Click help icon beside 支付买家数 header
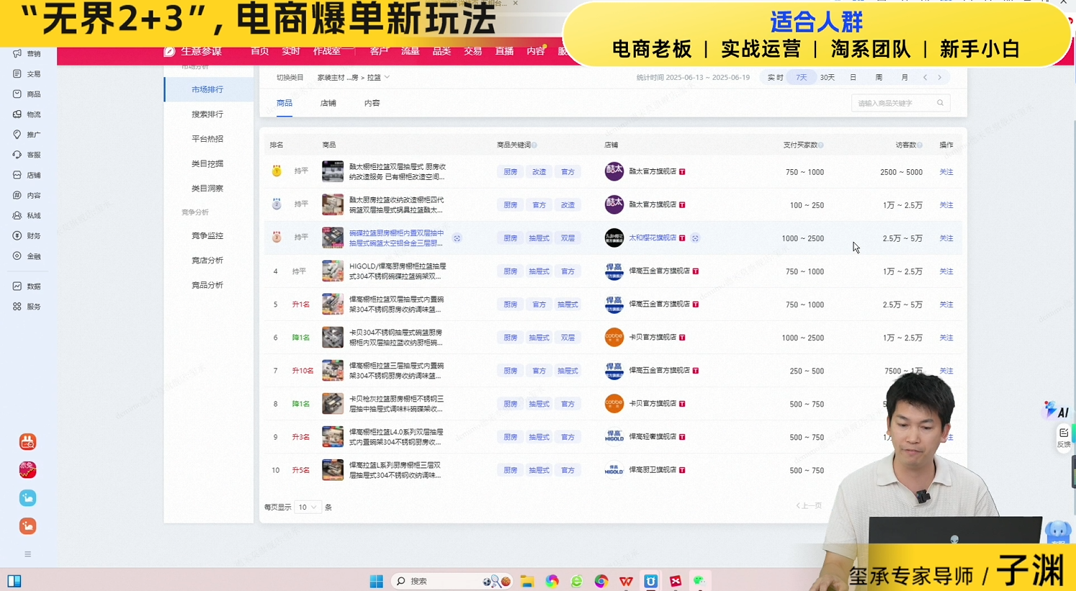This screenshot has height=591, width=1076. (x=821, y=145)
